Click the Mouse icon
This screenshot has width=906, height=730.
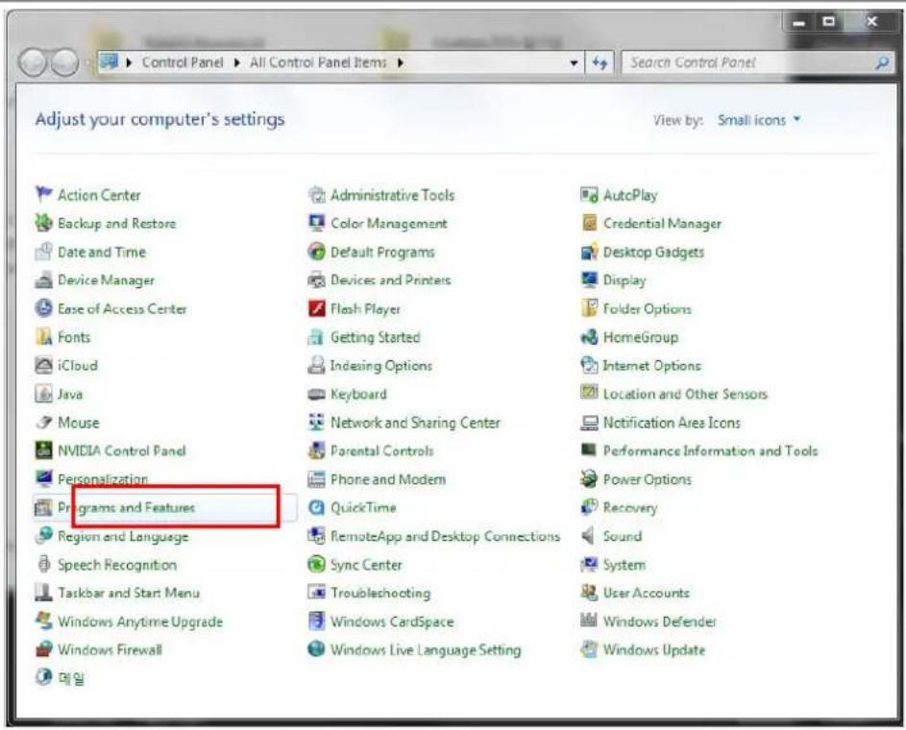point(43,422)
